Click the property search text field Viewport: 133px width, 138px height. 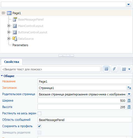click(x=51, y=69)
